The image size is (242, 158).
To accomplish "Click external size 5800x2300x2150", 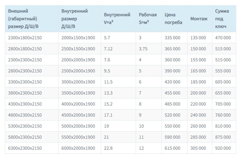I will click(25, 137).
